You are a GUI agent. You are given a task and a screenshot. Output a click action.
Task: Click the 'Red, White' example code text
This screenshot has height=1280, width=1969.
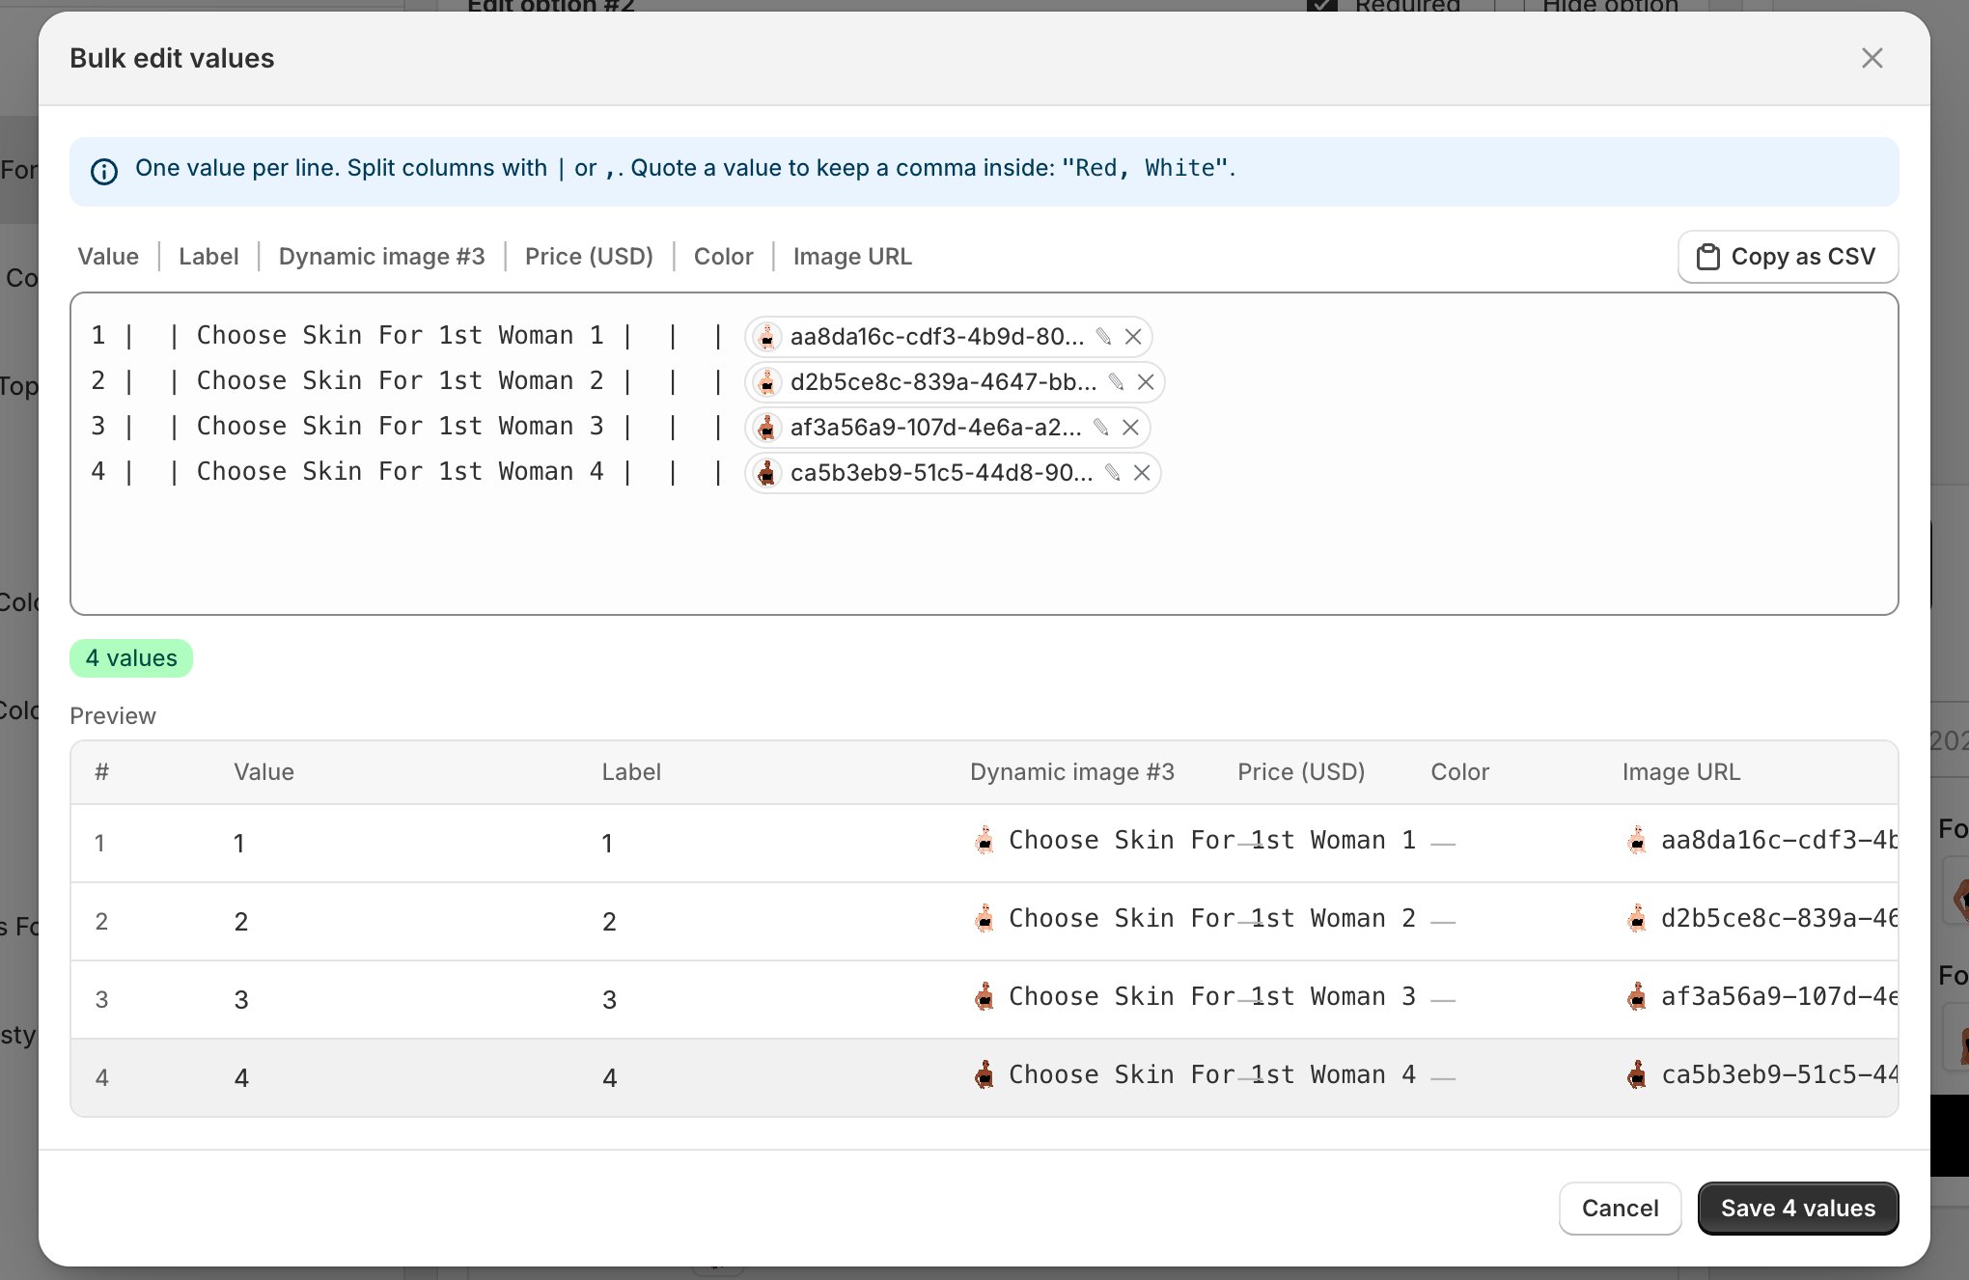[x=1145, y=168]
